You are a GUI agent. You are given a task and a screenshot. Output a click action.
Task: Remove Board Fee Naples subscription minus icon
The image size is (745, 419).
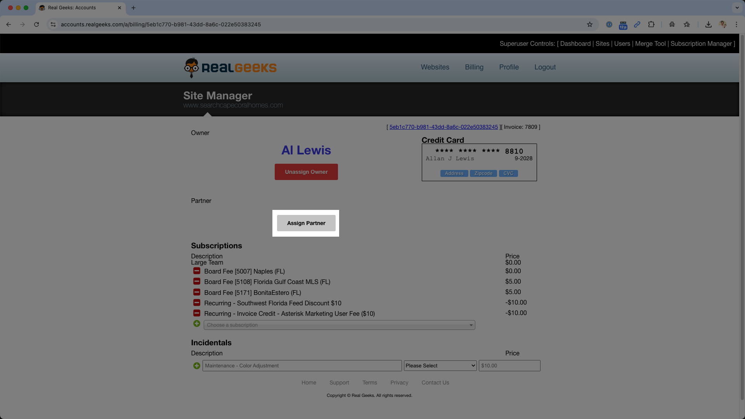click(x=197, y=271)
